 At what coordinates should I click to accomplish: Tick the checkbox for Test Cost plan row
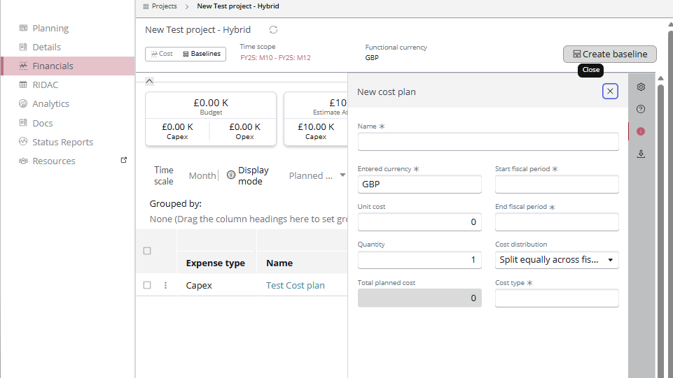click(x=147, y=285)
